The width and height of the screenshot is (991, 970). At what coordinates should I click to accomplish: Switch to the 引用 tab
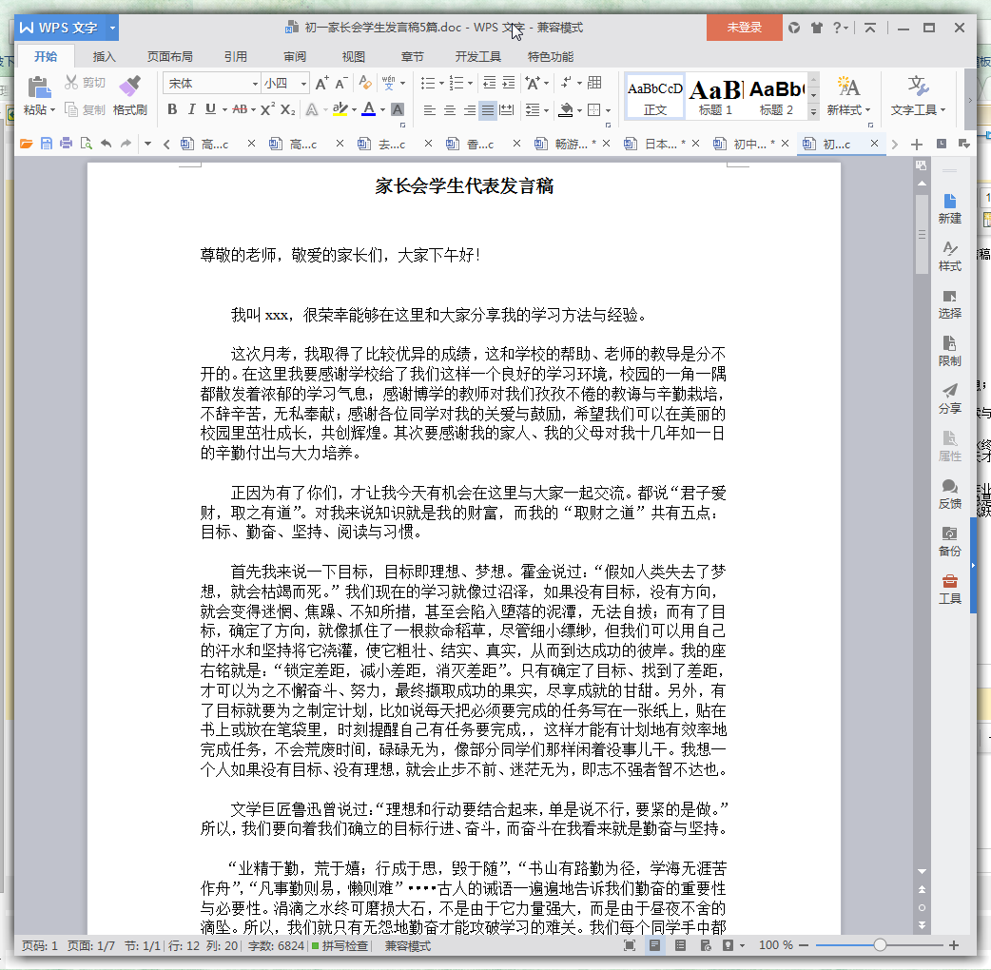click(x=235, y=57)
